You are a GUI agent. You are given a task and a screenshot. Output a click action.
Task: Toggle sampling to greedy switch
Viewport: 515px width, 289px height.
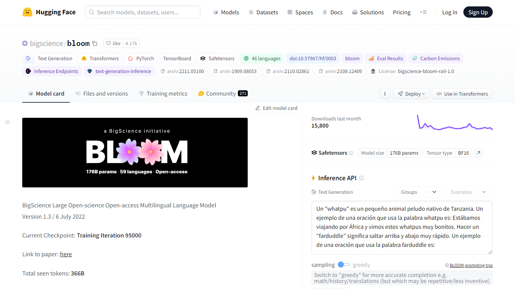coord(343,265)
